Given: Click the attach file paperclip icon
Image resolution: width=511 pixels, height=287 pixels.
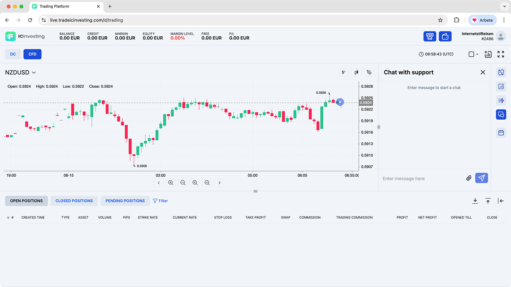Looking at the screenshot, I should 469,178.
